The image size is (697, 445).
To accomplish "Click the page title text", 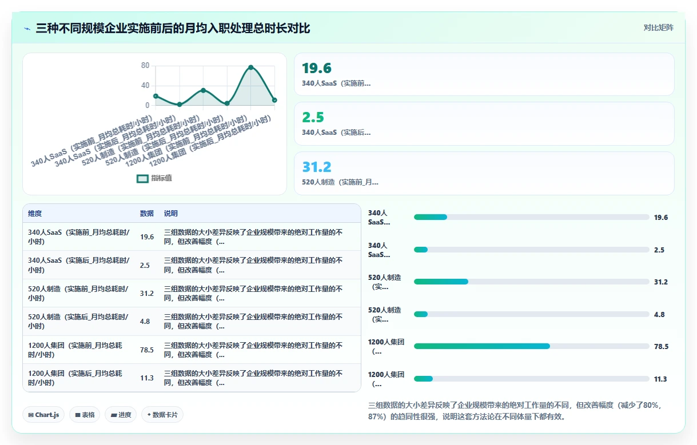I will 173,28.
